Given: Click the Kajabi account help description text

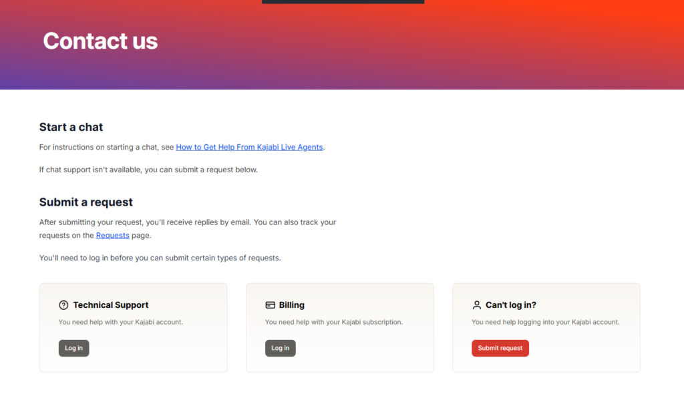Looking at the screenshot, I should [121, 322].
